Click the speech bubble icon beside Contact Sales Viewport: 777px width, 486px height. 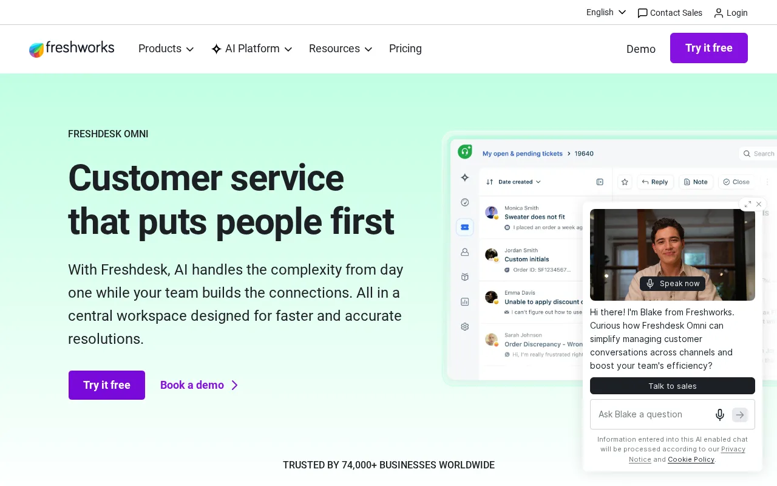(x=642, y=13)
